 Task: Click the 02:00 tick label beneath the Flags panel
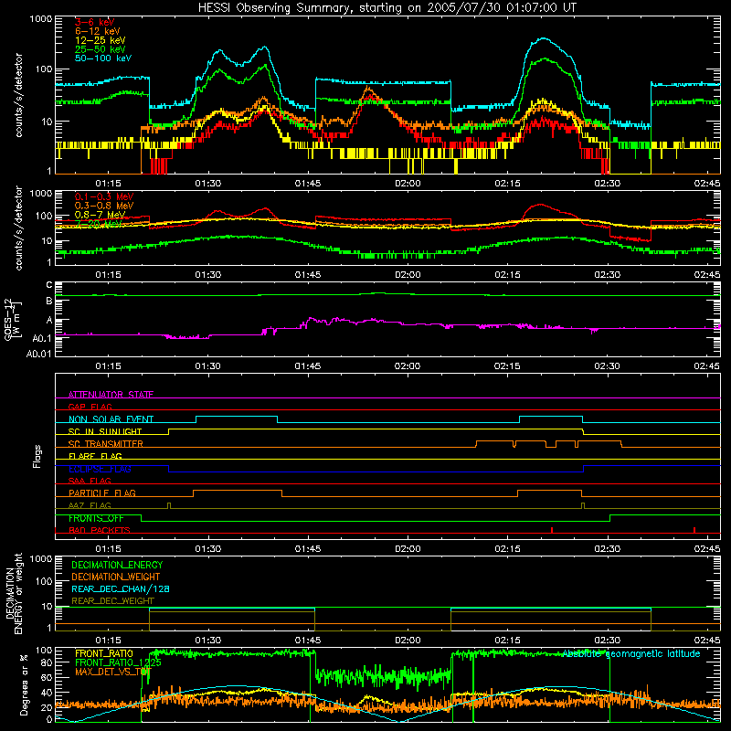pyautogui.click(x=408, y=549)
